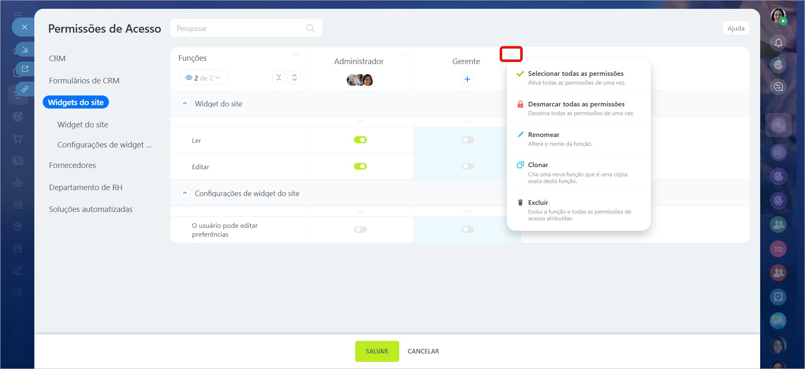Open the Administrador column three-dot menu
The image size is (805, 369).
pos(403,54)
